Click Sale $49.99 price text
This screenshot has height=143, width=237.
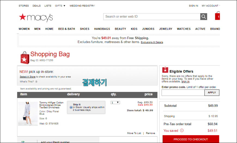[145, 105]
